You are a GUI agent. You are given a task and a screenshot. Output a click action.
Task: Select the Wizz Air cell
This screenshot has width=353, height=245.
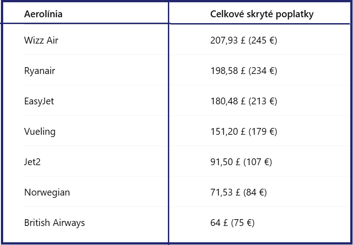[41, 40]
